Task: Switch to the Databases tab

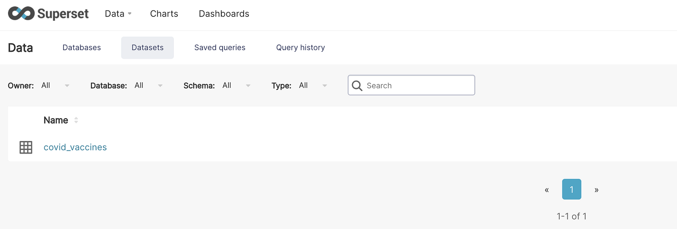Action: [82, 48]
